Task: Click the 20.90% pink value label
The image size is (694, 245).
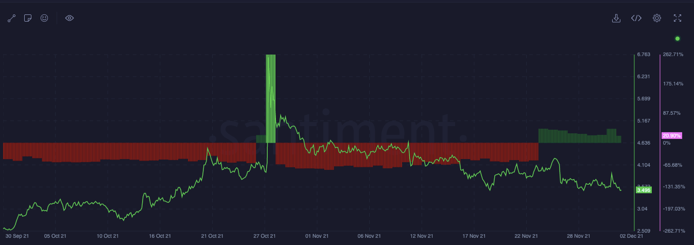Action: [x=672, y=135]
